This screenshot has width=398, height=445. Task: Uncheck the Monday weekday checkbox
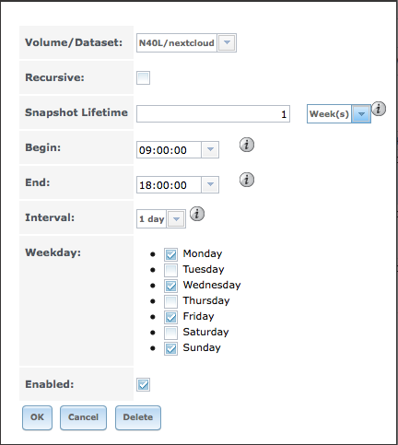[x=170, y=254]
